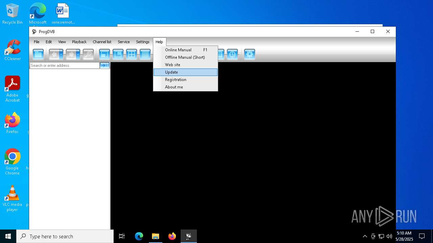
Task: Click the ProgDVB taskbar button
Action: coord(189,236)
